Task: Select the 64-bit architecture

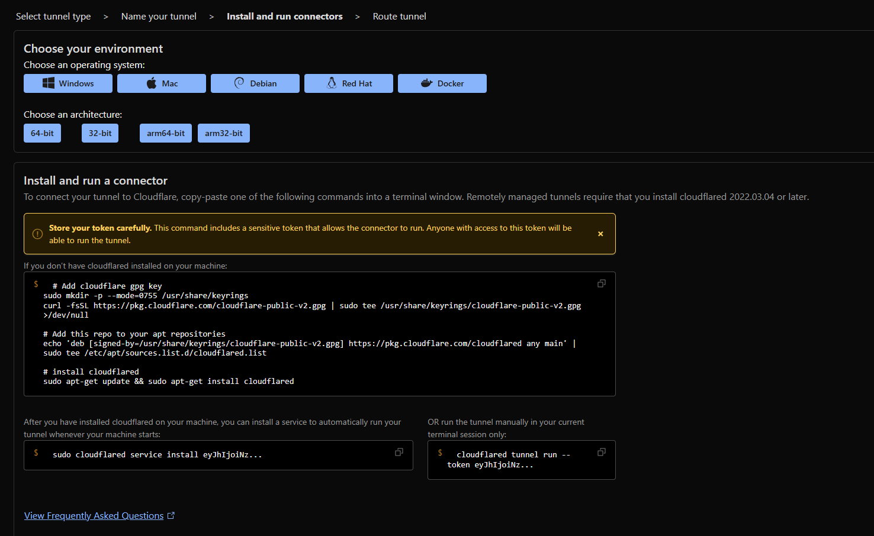Action: (42, 133)
